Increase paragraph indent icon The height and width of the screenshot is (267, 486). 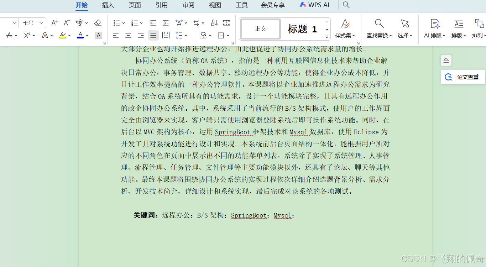pyautogui.click(x=166, y=23)
